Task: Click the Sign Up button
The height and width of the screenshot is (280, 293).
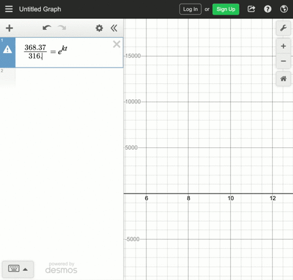Action: 226,9
